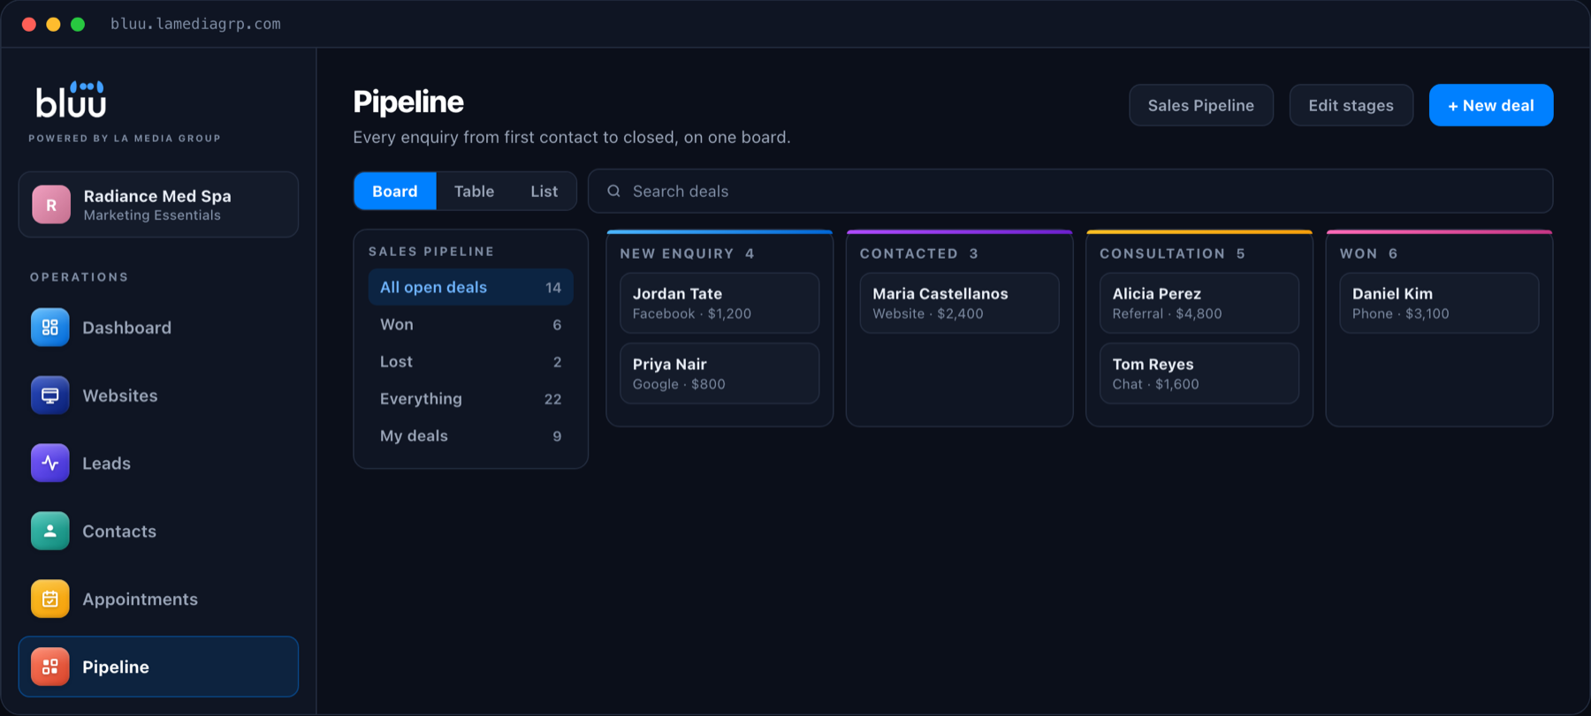1591x716 pixels.
Task: Open the Appointments calendar icon
Action: [50, 599]
